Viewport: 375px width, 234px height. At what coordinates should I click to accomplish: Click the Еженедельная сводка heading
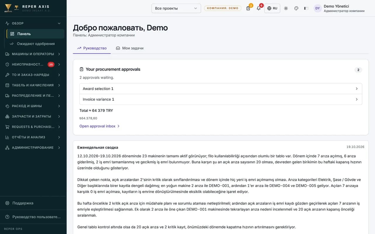[98, 147]
